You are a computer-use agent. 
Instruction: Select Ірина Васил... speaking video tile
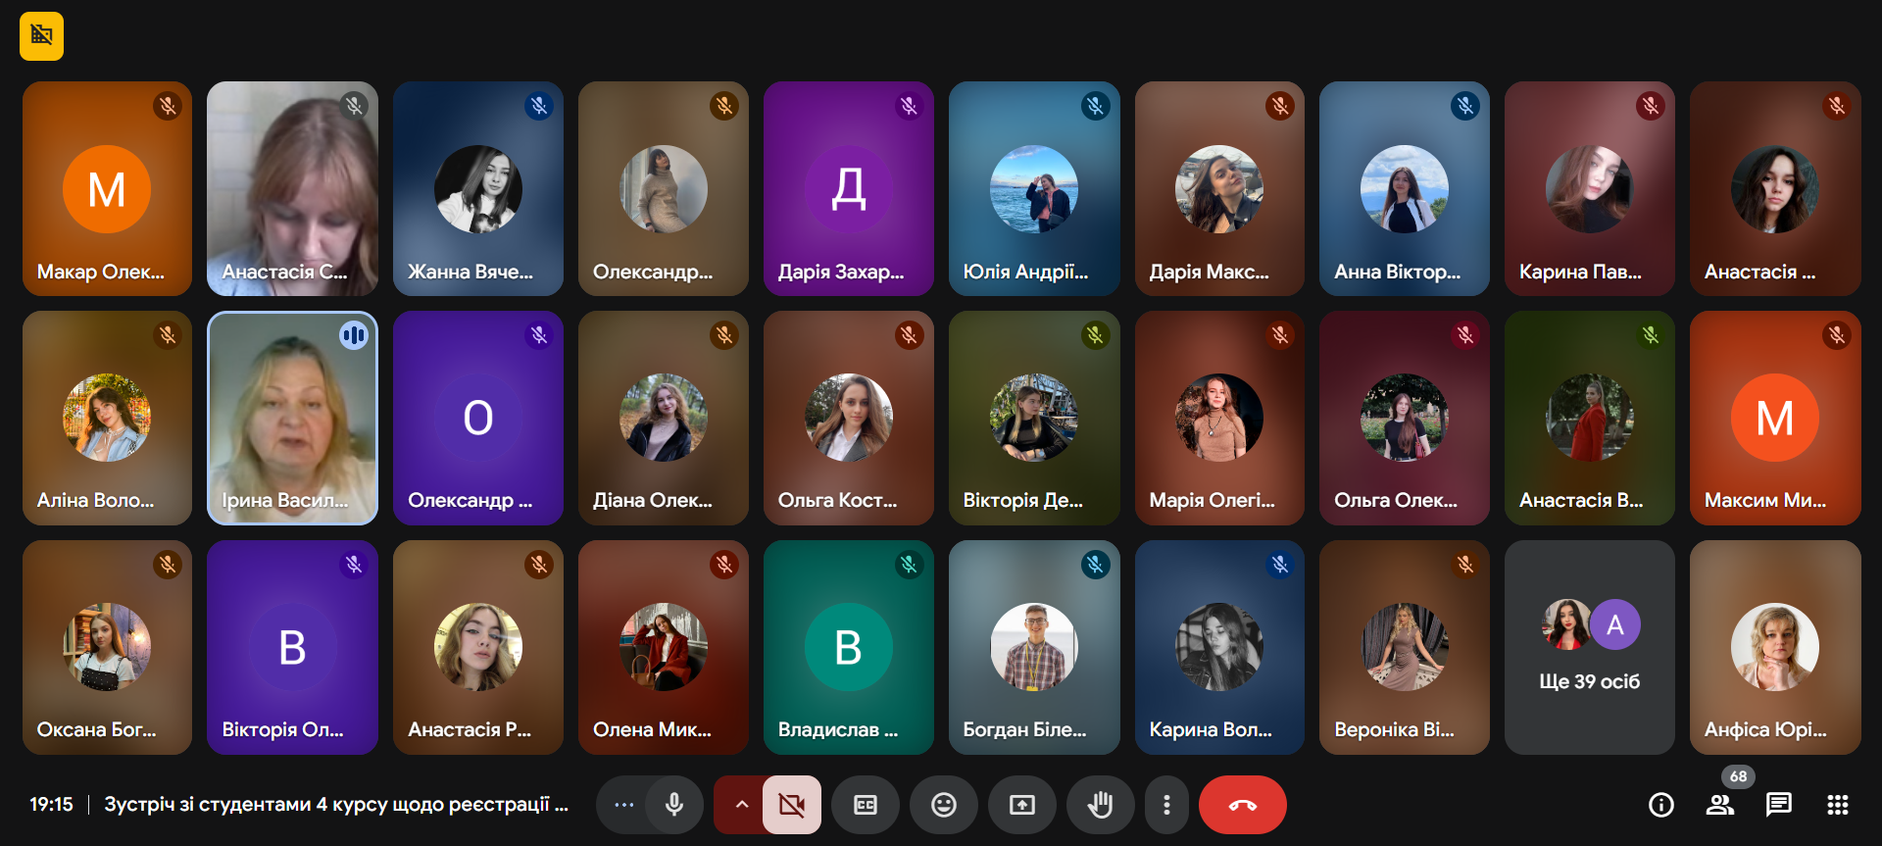[x=292, y=418]
